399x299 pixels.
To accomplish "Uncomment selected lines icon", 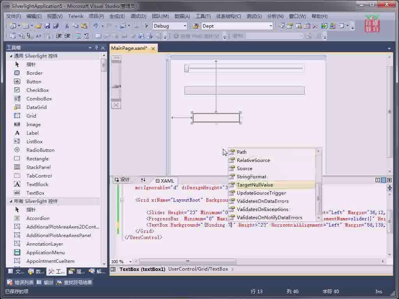I will tap(87, 36).
